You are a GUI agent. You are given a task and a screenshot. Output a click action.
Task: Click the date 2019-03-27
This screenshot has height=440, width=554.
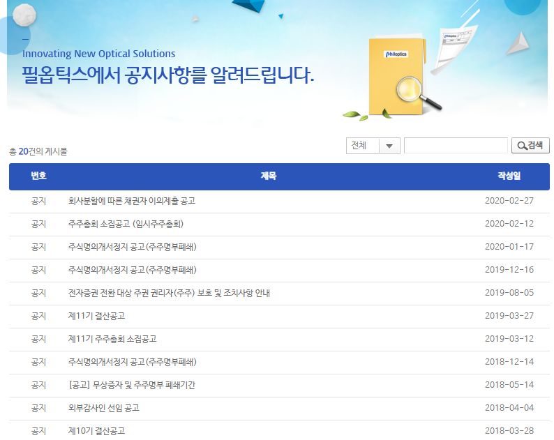click(509, 316)
